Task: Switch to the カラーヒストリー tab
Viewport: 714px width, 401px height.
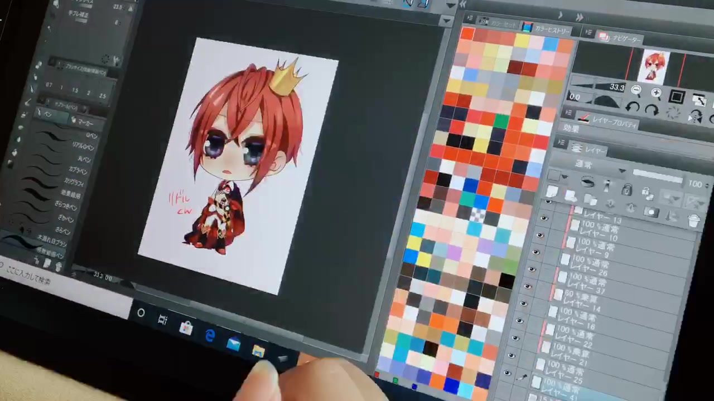Action: click(x=547, y=29)
